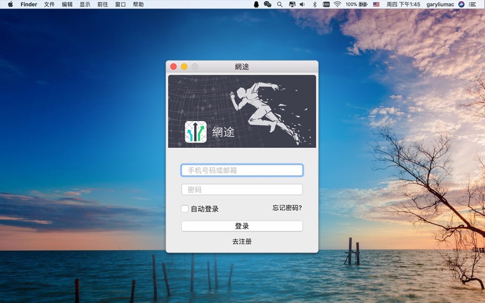
Task: Open the 帮助 menu
Action: (138, 4)
